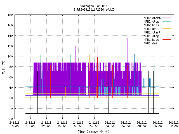Click the green NPD2 stop legend line
179x134 pixels.
pyautogui.click(x=166, y=21)
